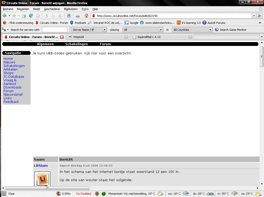Click the 'hier' link for UBB-codes overview

(94, 53)
